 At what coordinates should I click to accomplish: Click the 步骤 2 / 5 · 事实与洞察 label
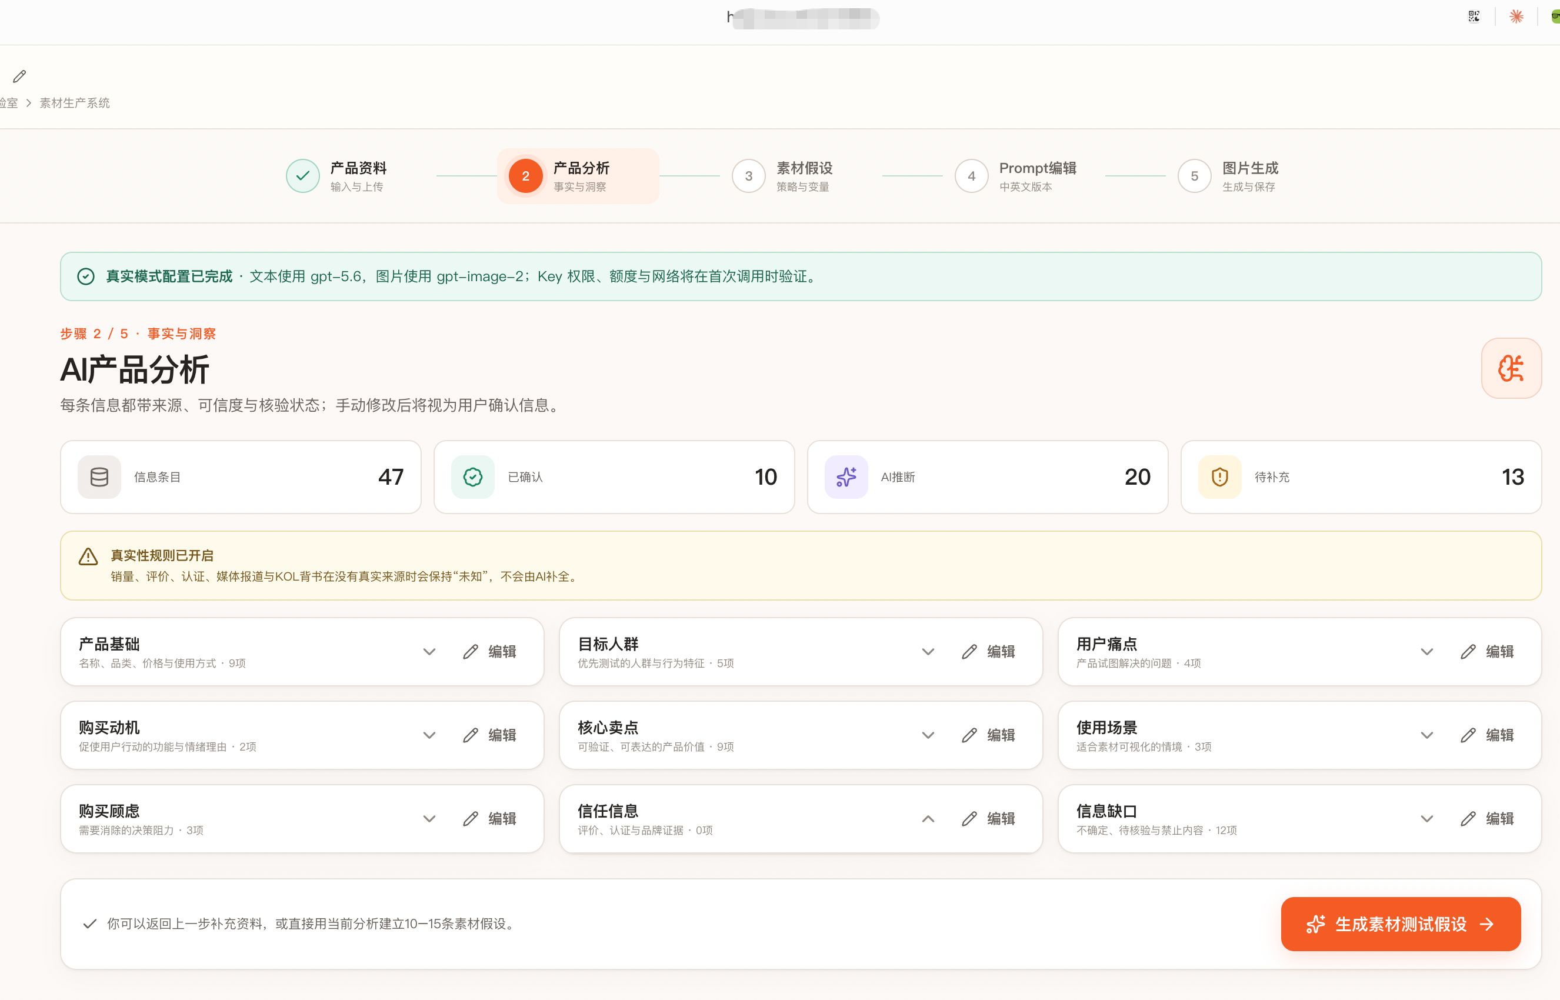click(x=138, y=334)
